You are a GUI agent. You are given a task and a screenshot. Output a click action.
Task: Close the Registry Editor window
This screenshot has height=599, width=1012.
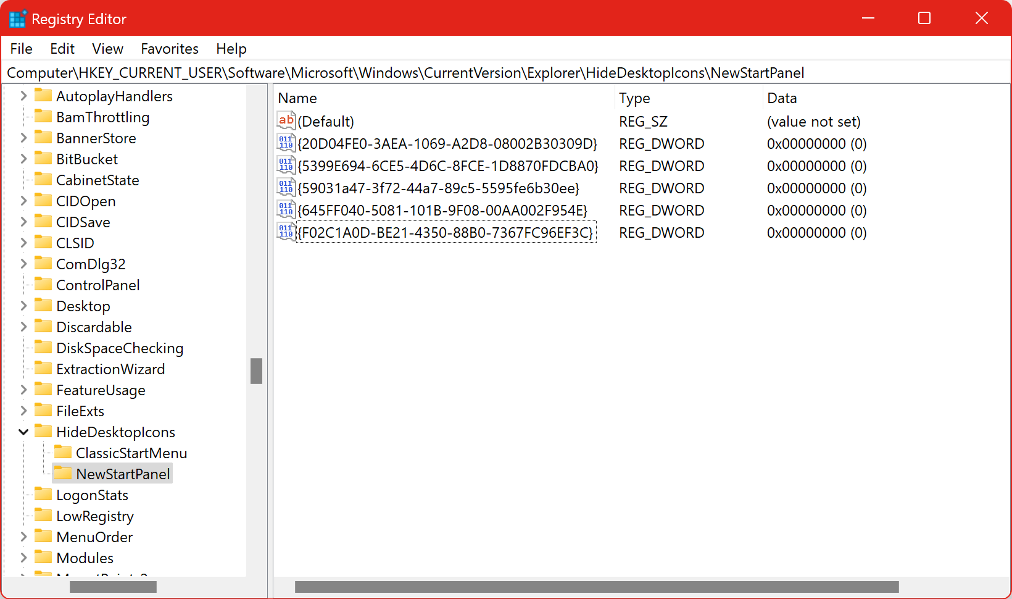pyautogui.click(x=981, y=18)
